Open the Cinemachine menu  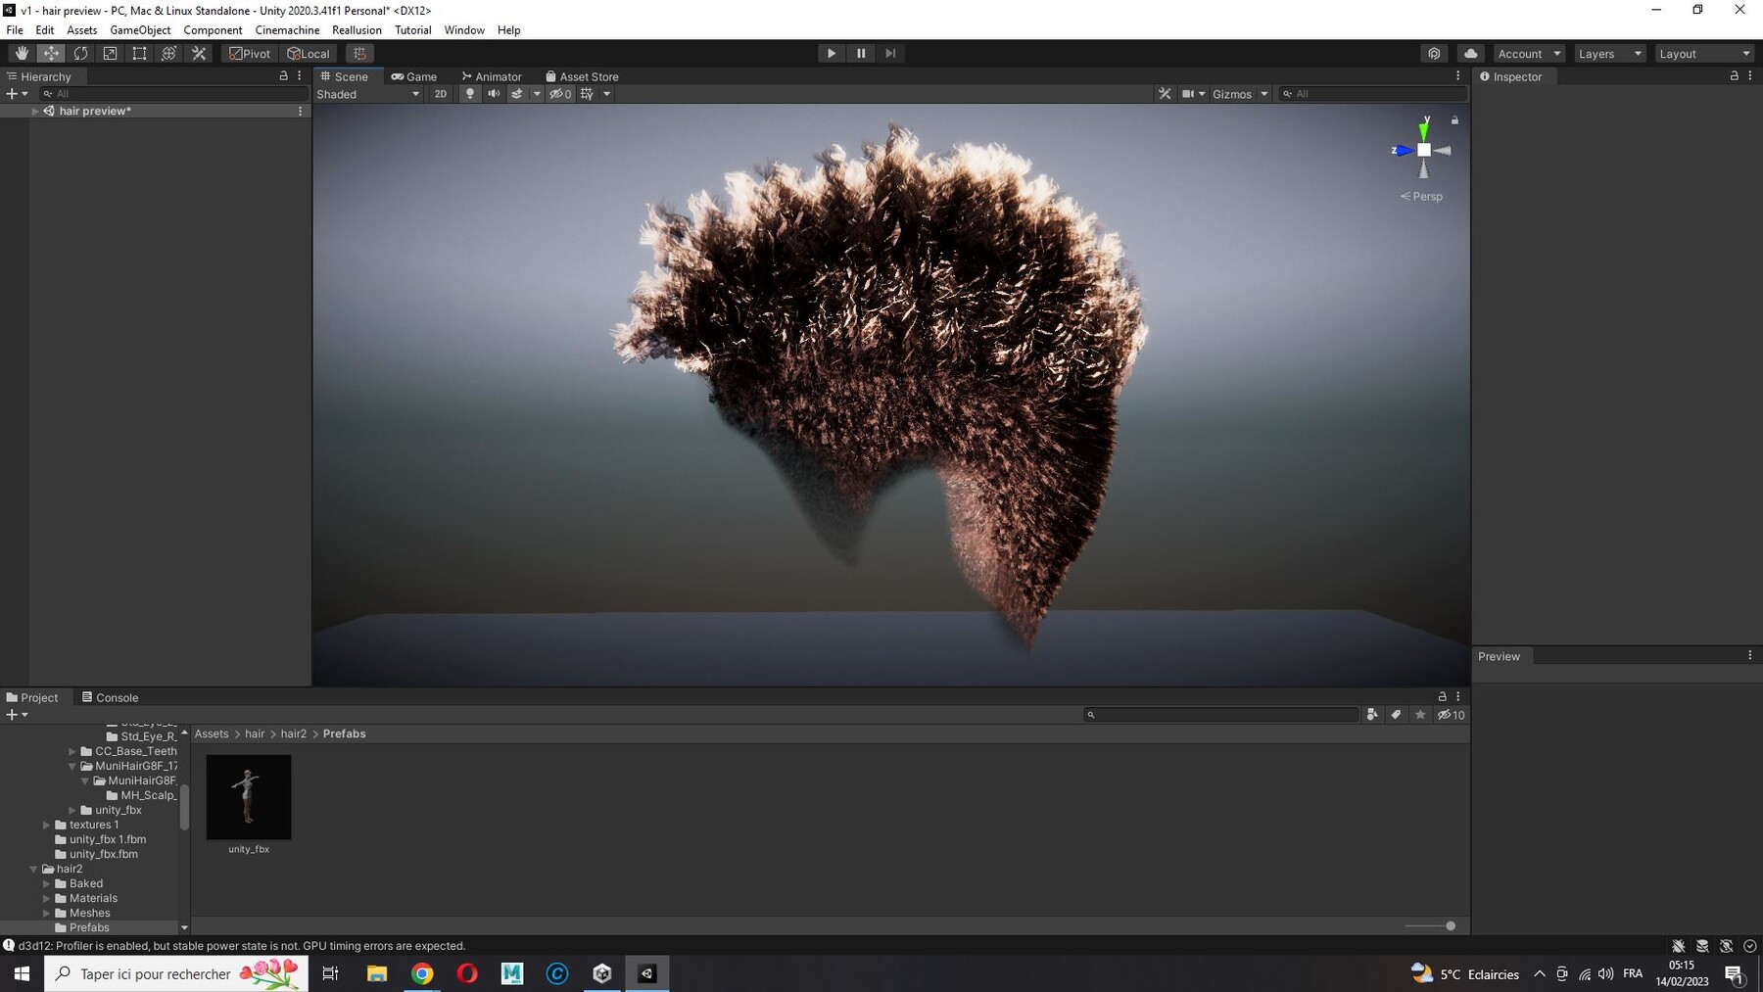click(x=287, y=30)
